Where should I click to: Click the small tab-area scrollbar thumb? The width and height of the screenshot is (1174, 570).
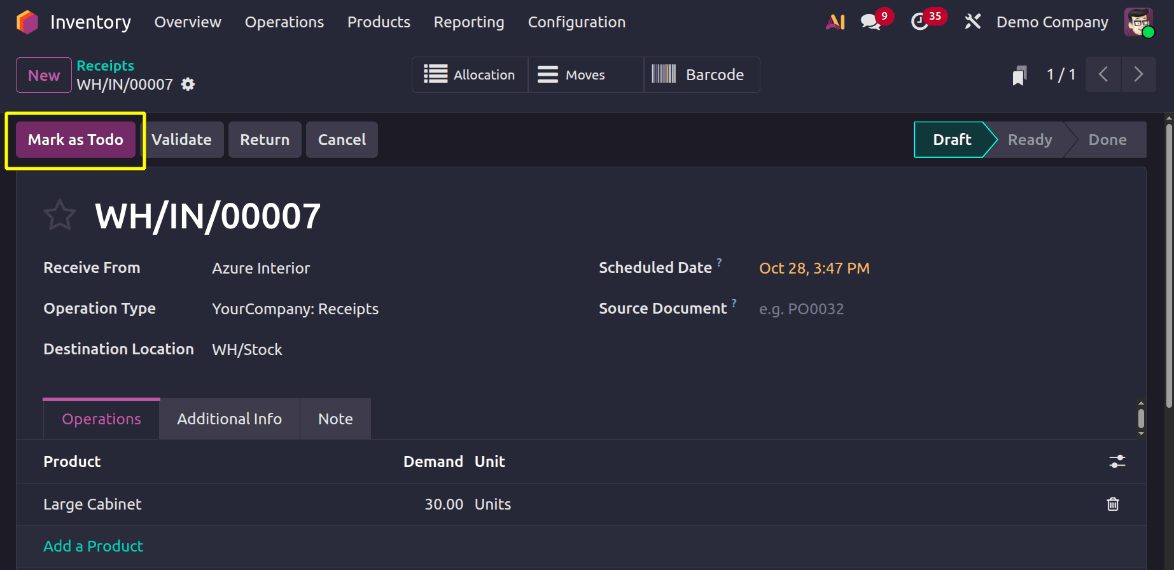[1141, 419]
